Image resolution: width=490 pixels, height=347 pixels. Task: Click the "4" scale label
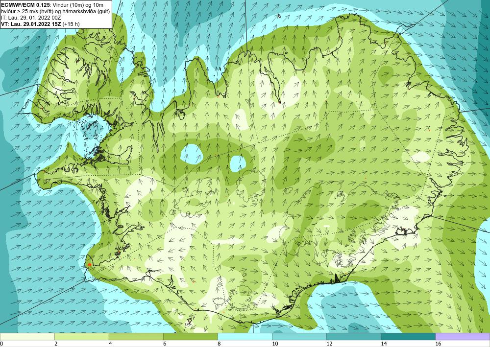[110, 344]
